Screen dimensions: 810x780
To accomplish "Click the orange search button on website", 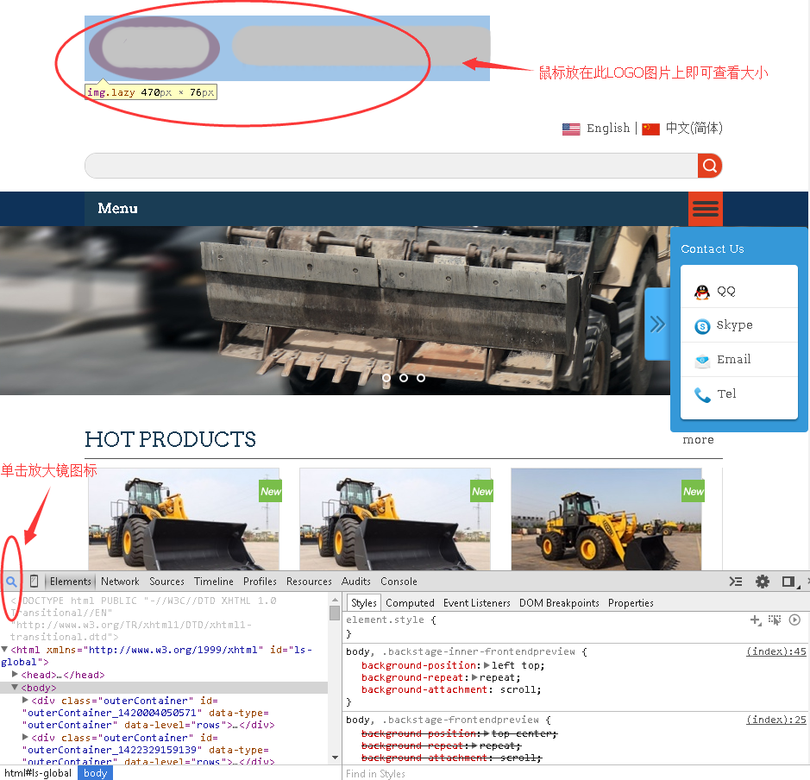I will [x=709, y=166].
